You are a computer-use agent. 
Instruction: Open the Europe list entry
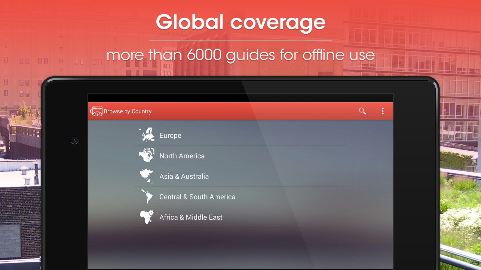pyautogui.click(x=240, y=136)
